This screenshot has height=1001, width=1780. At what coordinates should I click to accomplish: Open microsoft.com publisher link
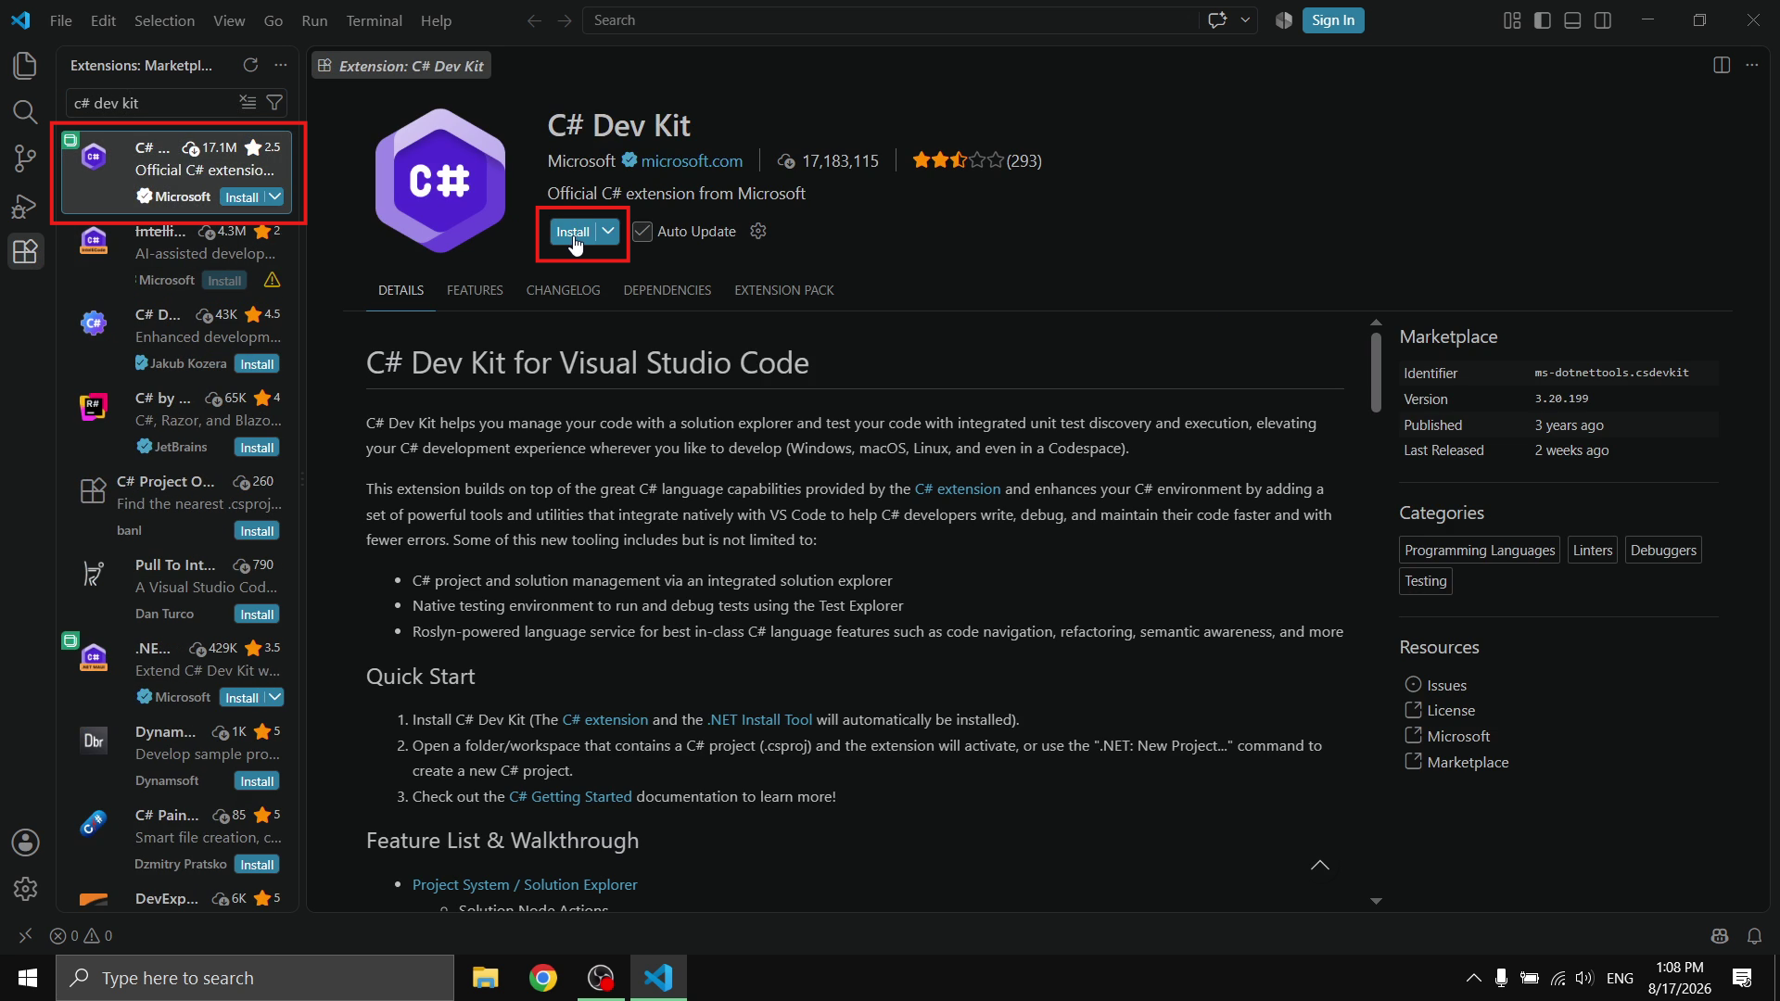point(692,160)
